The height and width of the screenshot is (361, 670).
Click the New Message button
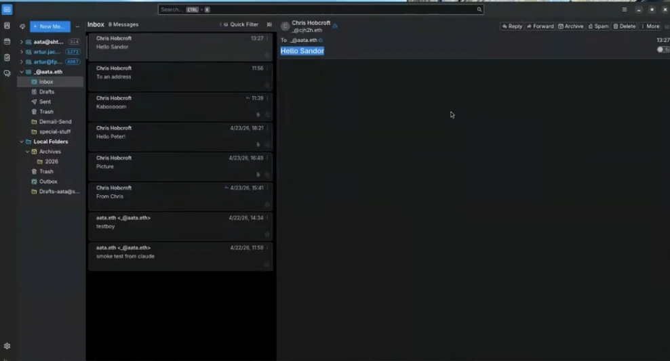(x=50, y=26)
